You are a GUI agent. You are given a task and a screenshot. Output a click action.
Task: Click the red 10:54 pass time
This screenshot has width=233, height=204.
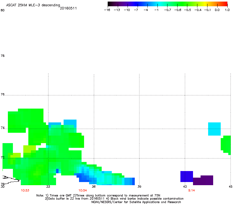pos(82,191)
